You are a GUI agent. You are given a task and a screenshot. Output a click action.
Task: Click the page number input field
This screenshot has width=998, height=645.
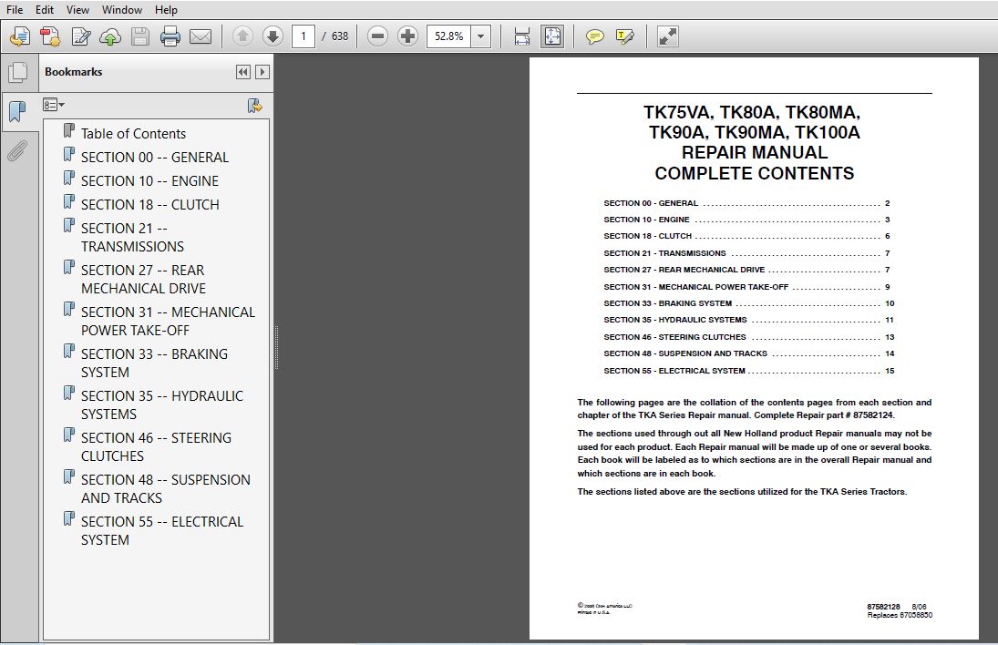(304, 36)
